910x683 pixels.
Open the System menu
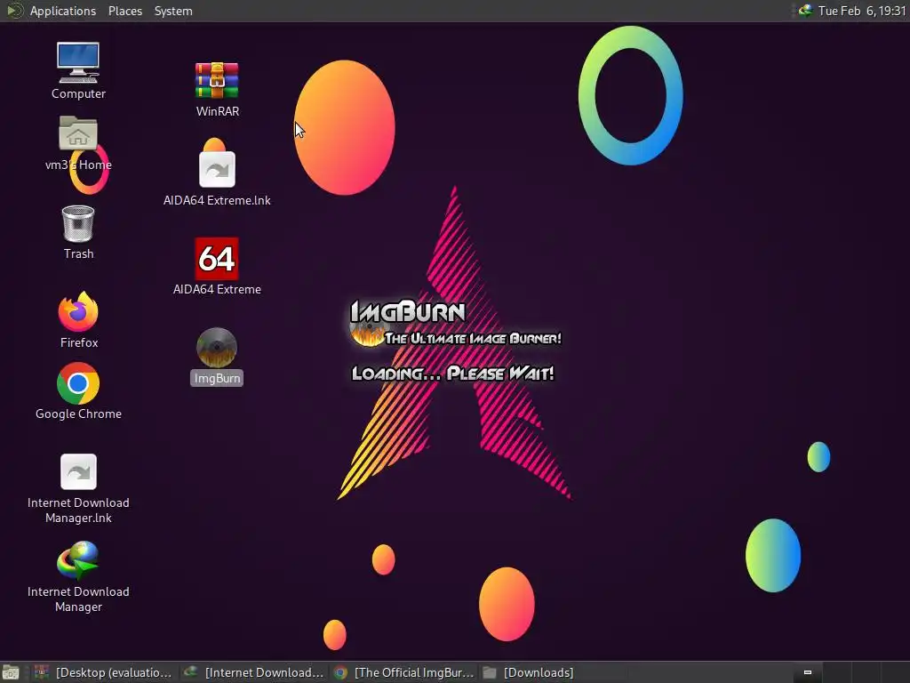click(173, 11)
